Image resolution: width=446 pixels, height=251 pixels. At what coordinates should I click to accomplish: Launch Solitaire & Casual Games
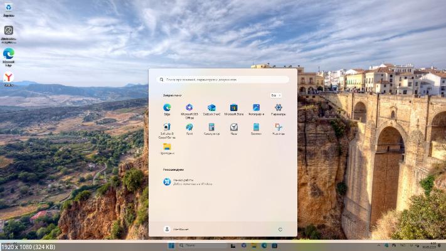pos(167,127)
